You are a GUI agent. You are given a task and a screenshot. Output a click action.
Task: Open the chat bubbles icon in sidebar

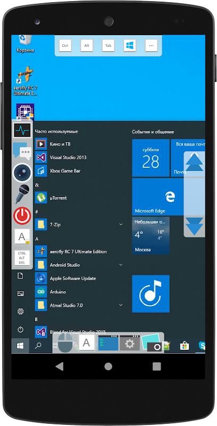[22, 151]
